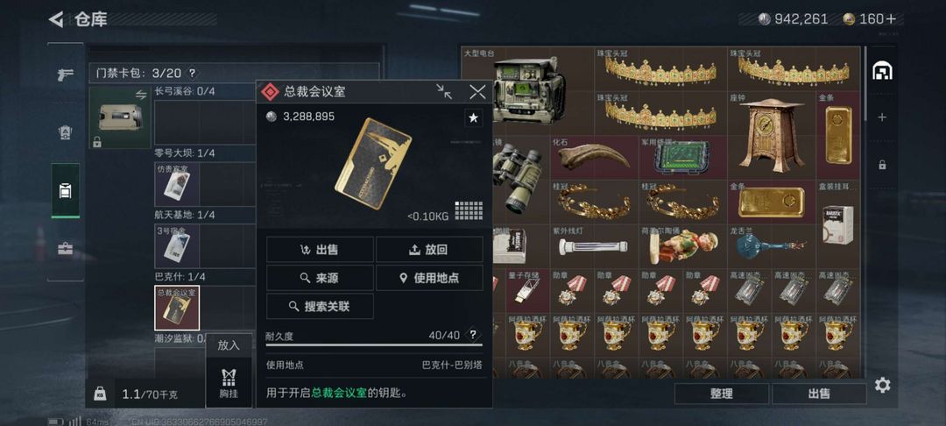Open the durability help question mark
This screenshot has height=426, width=946.
coord(473,335)
